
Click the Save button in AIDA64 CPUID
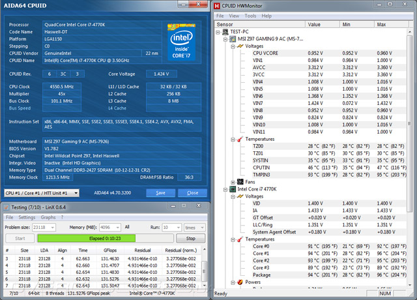tap(160, 193)
